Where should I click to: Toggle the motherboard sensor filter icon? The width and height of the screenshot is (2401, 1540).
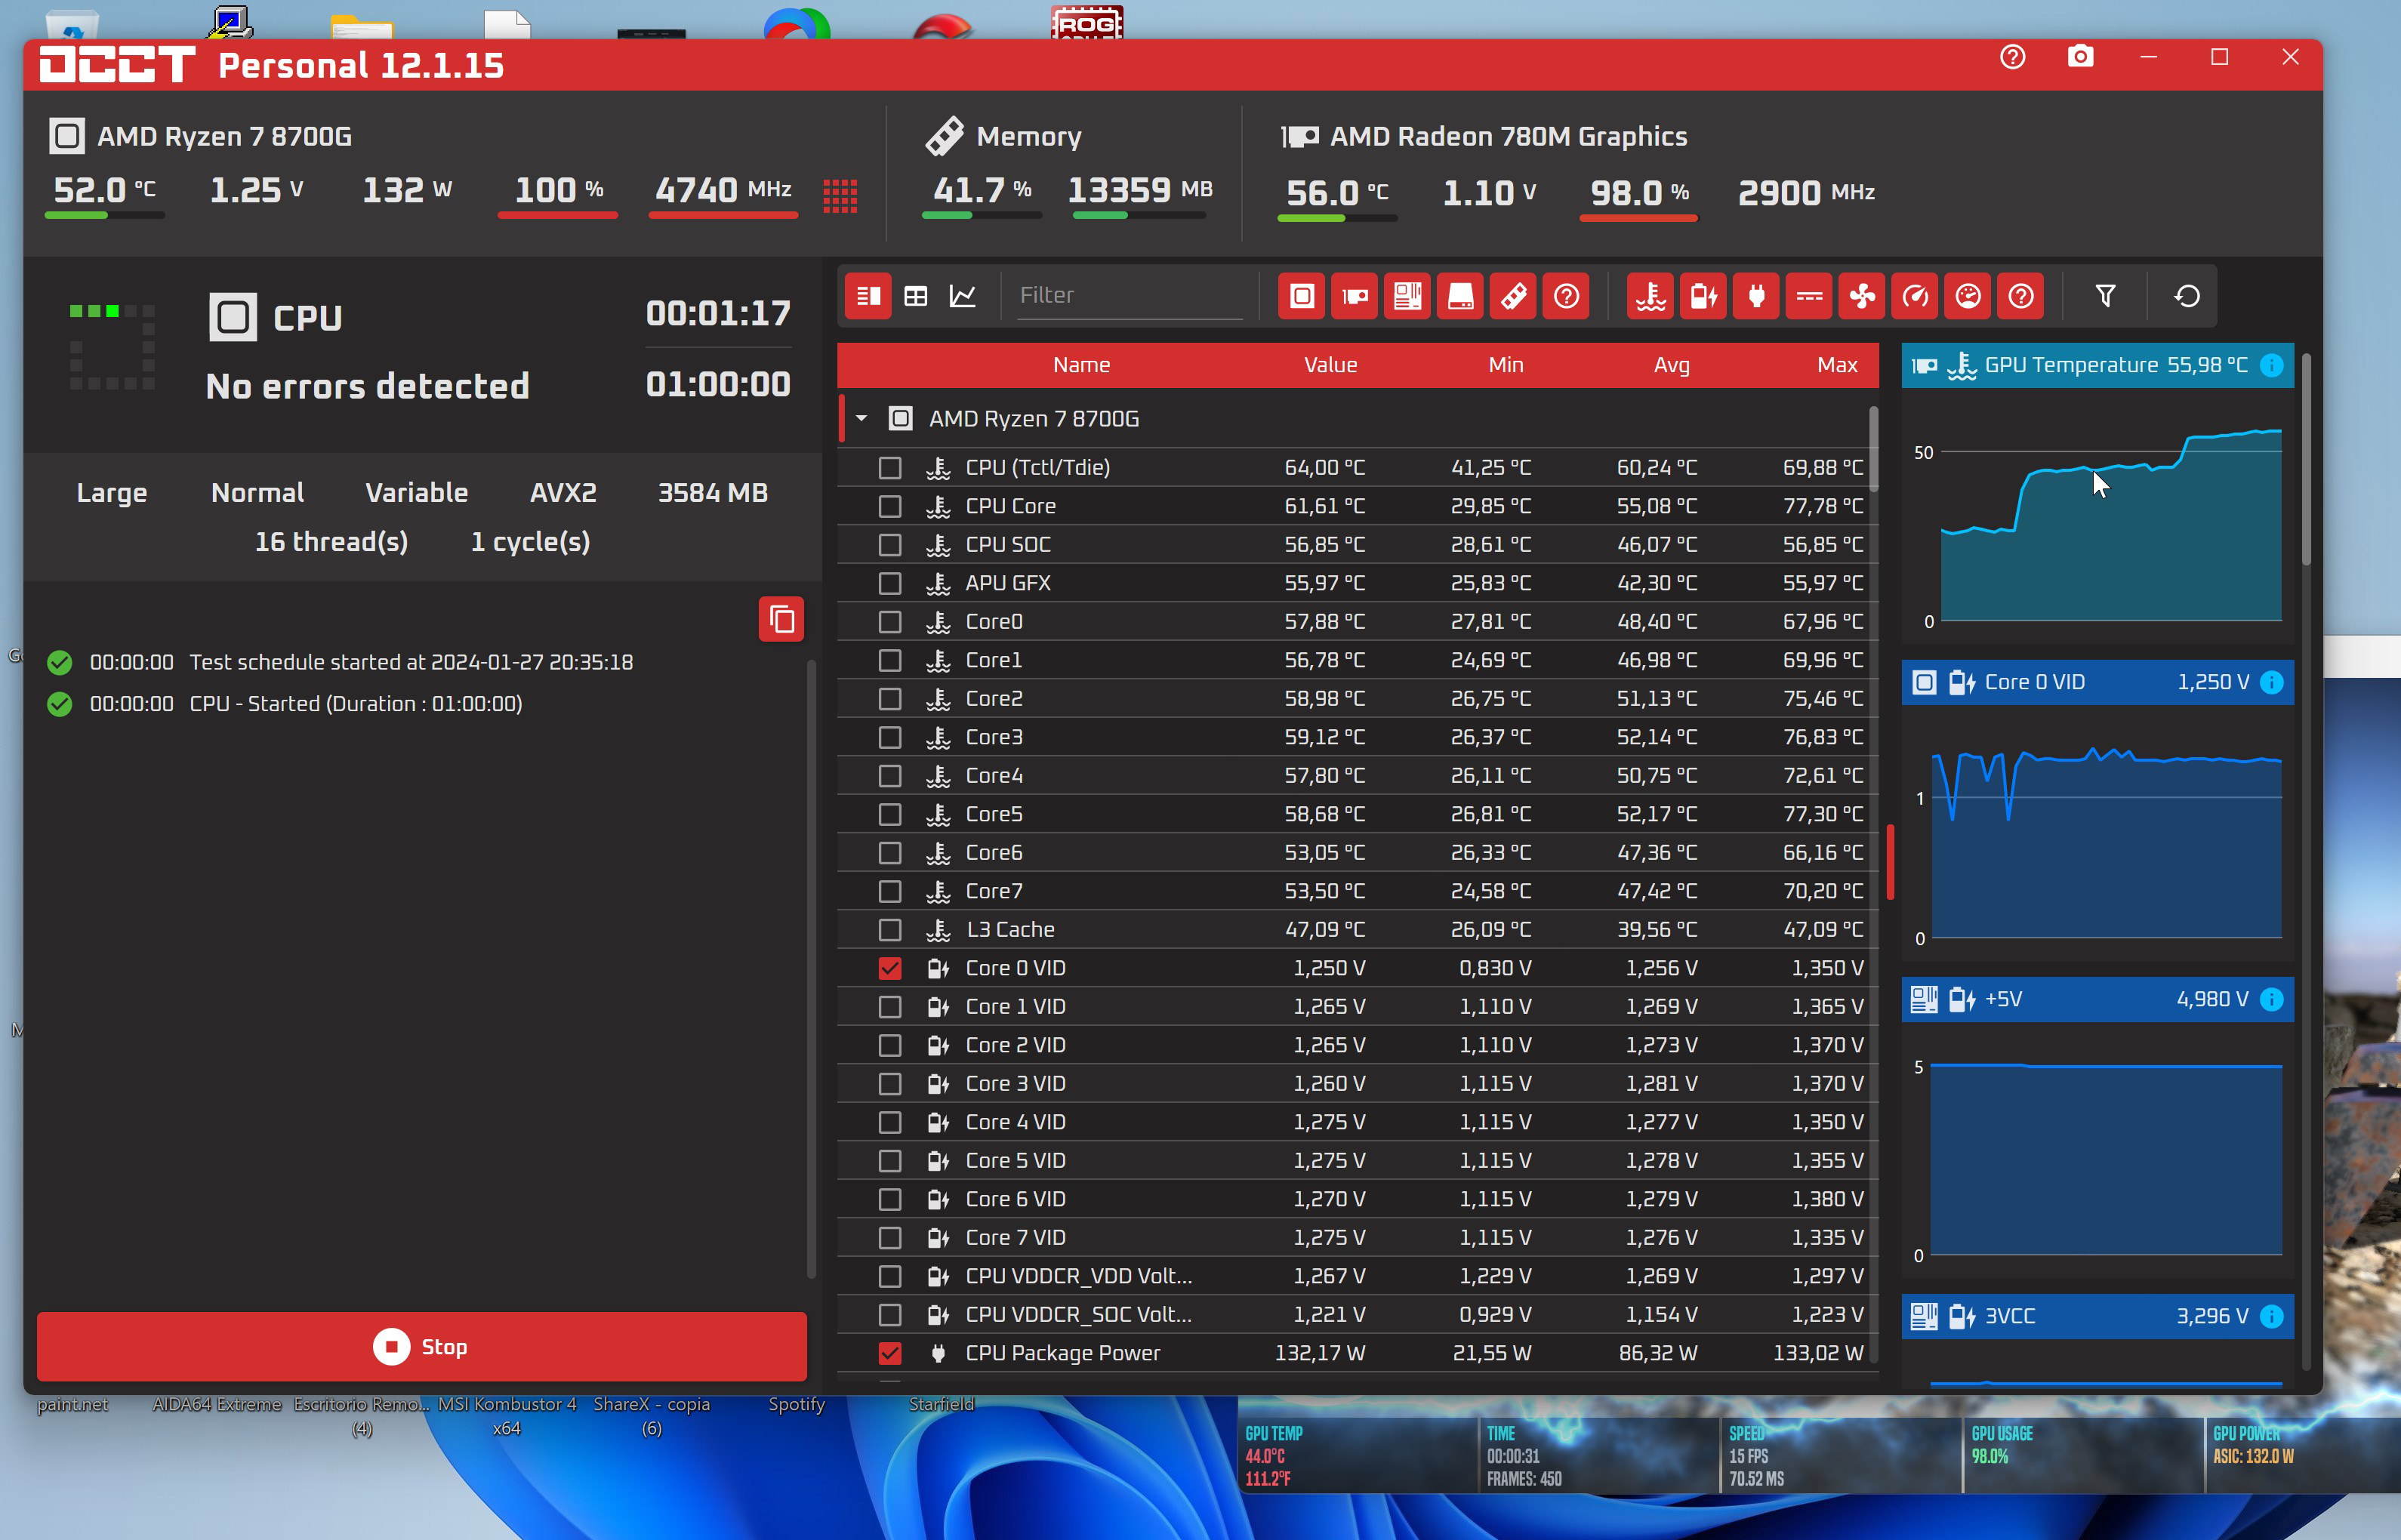(1407, 296)
